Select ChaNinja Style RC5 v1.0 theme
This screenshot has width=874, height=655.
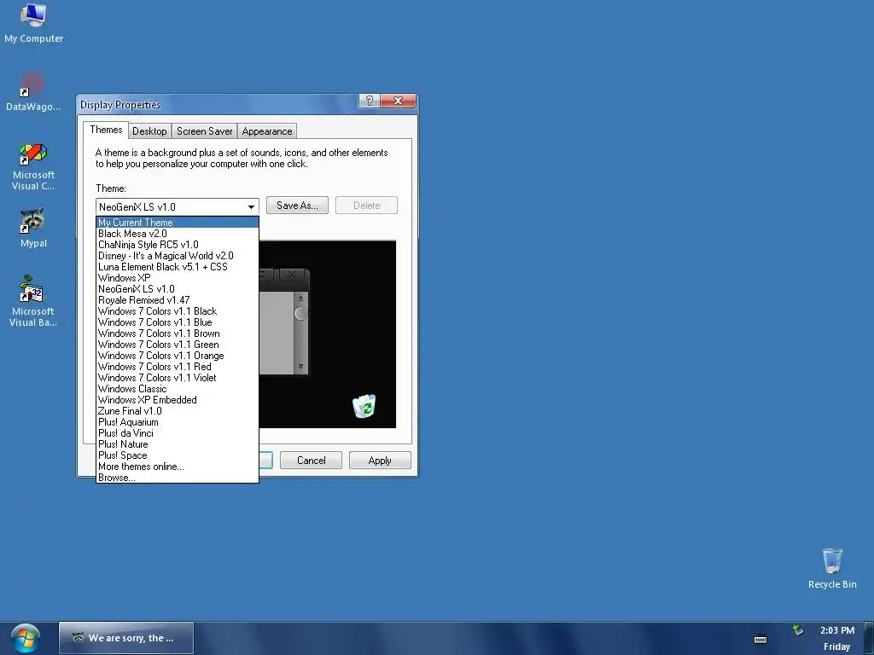click(178, 245)
